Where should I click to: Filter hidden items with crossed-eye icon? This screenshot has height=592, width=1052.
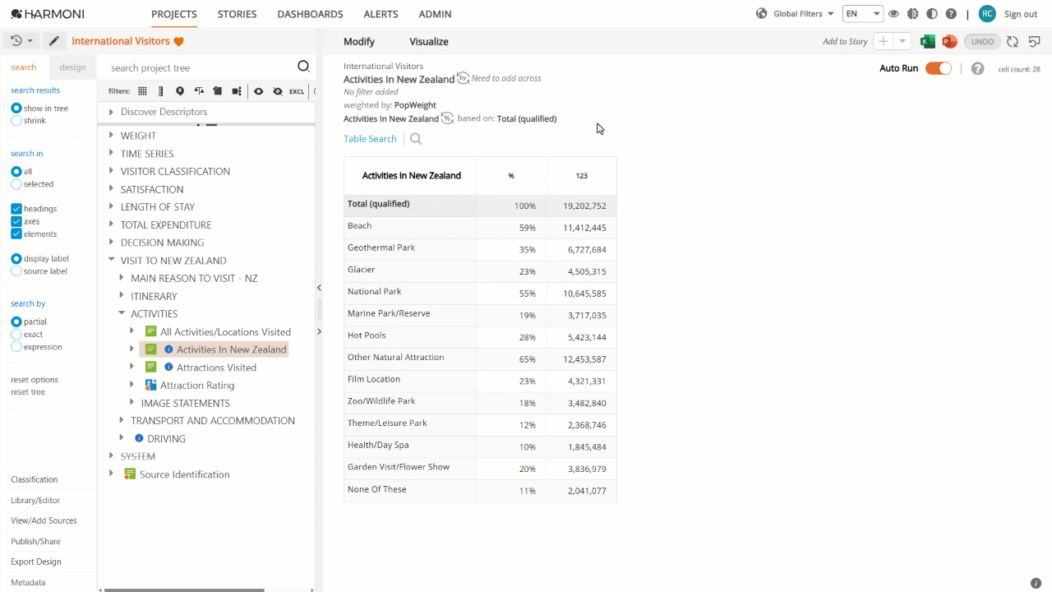(278, 91)
